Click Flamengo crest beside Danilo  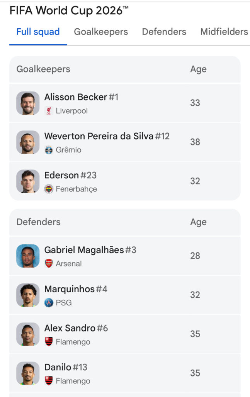(49, 381)
